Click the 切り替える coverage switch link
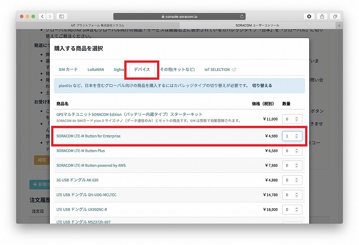The height and width of the screenshot is (245, 359). [262, 86]
